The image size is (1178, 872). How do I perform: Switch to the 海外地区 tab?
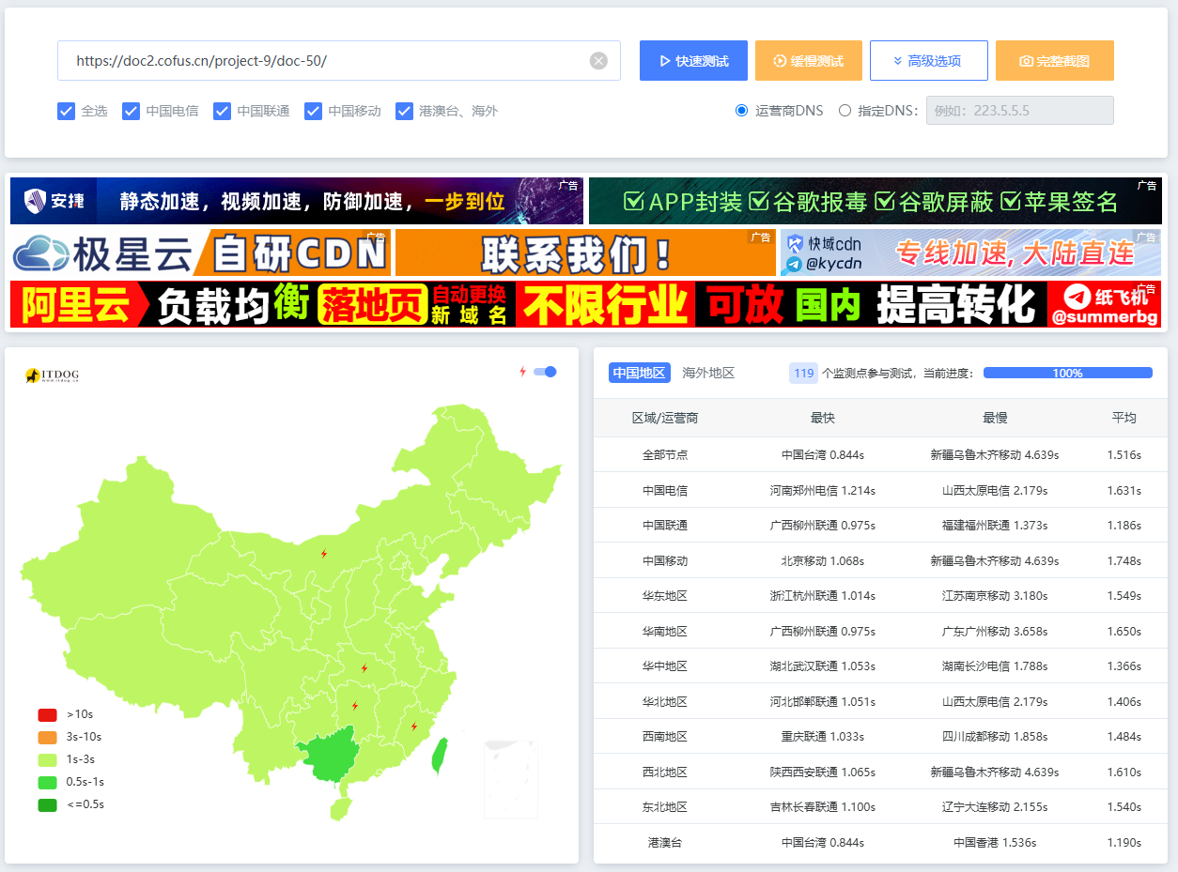708,373
